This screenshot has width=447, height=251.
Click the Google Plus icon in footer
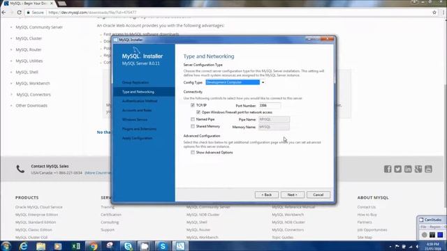418,169
